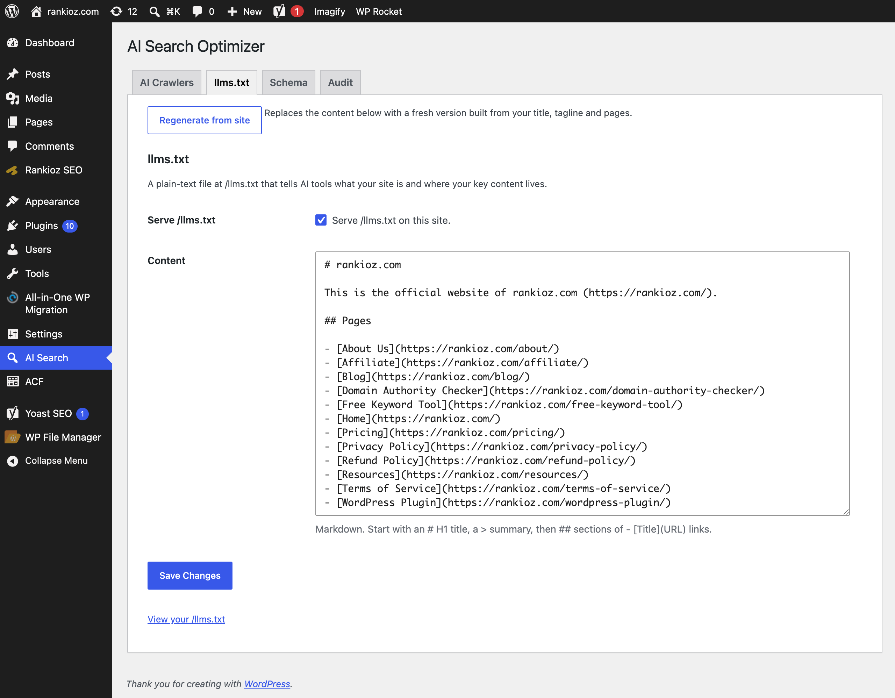Click the '[Home]' link line
The width and height of the screenshot is (895, 698).
[412, 419]
